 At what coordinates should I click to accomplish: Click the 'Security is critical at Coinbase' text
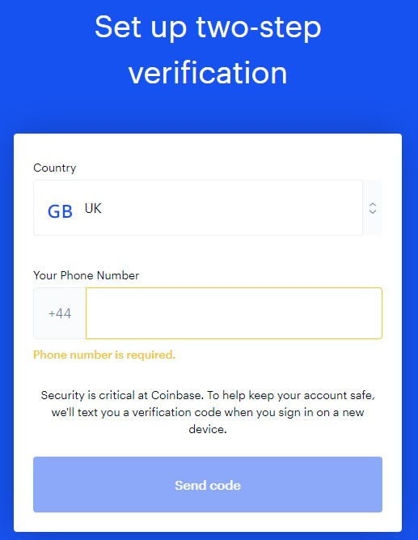coord(120,395)
